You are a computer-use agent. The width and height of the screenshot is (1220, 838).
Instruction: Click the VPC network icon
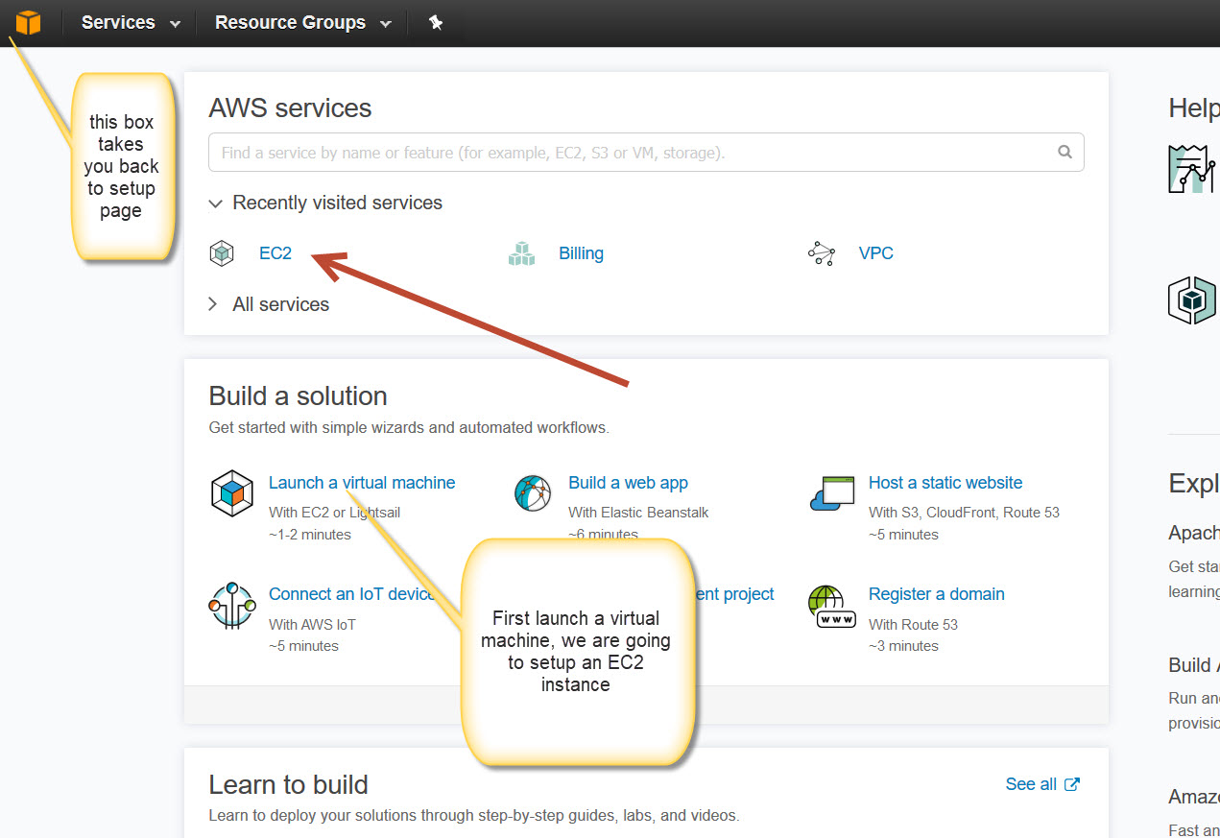tap(822, 253)
